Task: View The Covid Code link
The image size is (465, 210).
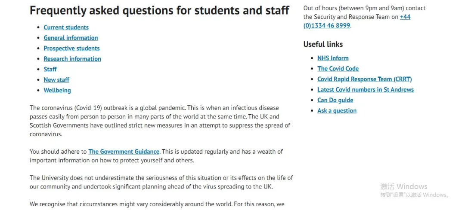Action: coord(338,69)
